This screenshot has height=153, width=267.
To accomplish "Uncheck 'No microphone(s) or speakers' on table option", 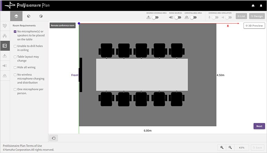I will (15, 31).
